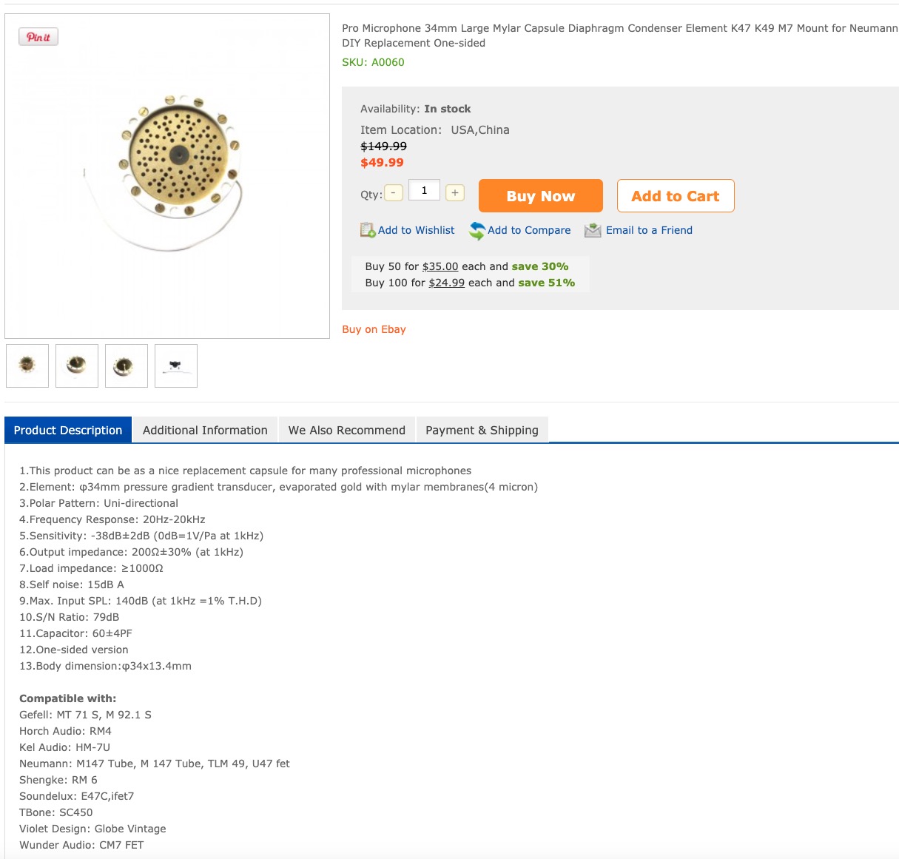Image resolution: width=899 pixels, height=859 pixels.
Task: Select the first product thumbnail
Action: coord(27,366)
